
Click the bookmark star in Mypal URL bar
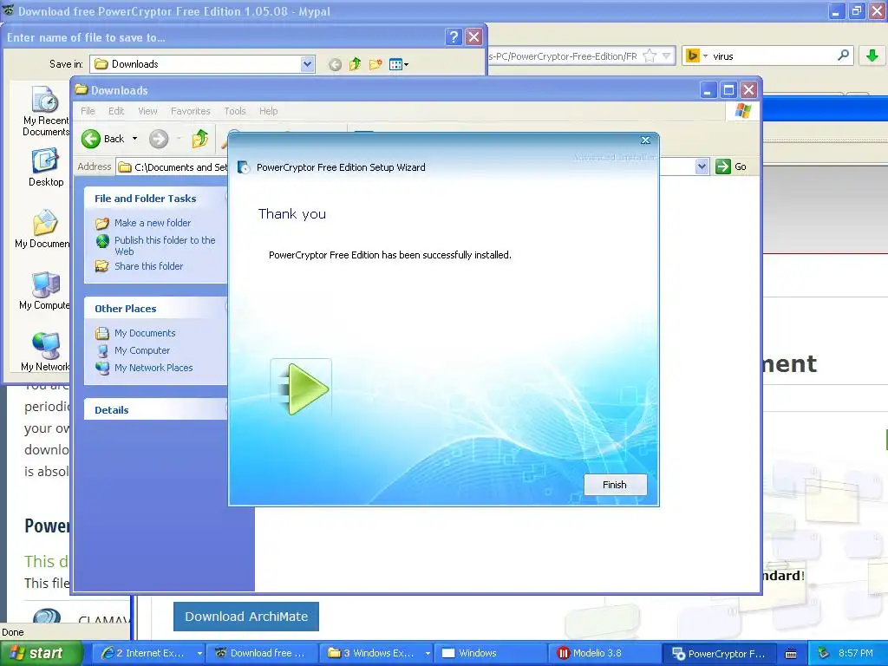click(x=650, y=56)
